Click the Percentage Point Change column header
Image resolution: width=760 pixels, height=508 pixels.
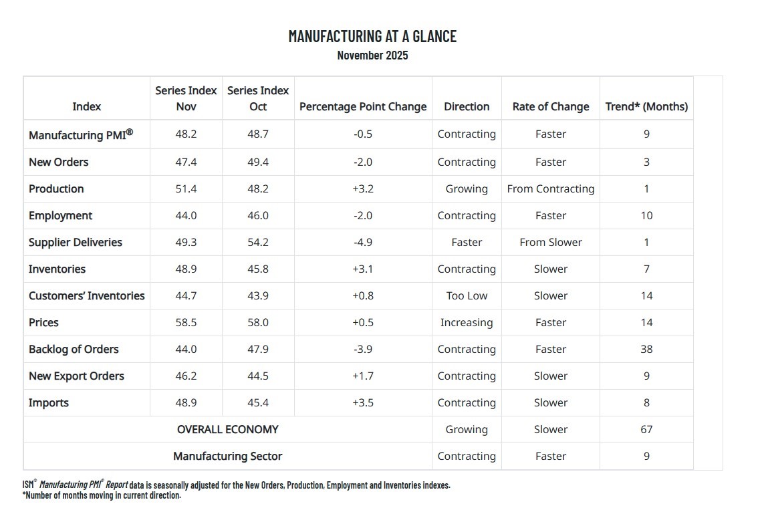tap(362, 106)
